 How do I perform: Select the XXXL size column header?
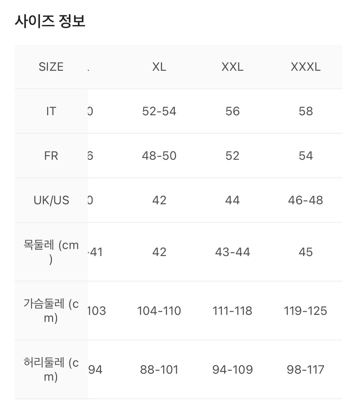306,67
